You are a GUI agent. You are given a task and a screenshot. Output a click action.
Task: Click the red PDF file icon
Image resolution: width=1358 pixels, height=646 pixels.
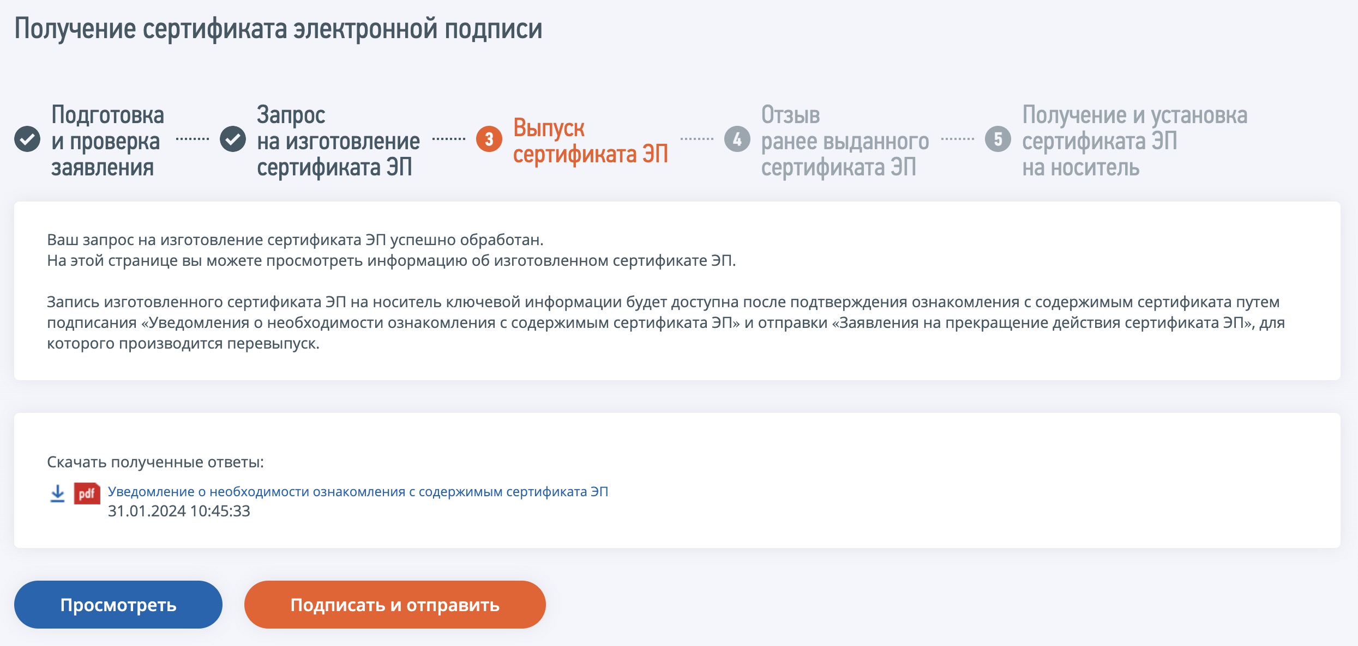coord(87,493)
